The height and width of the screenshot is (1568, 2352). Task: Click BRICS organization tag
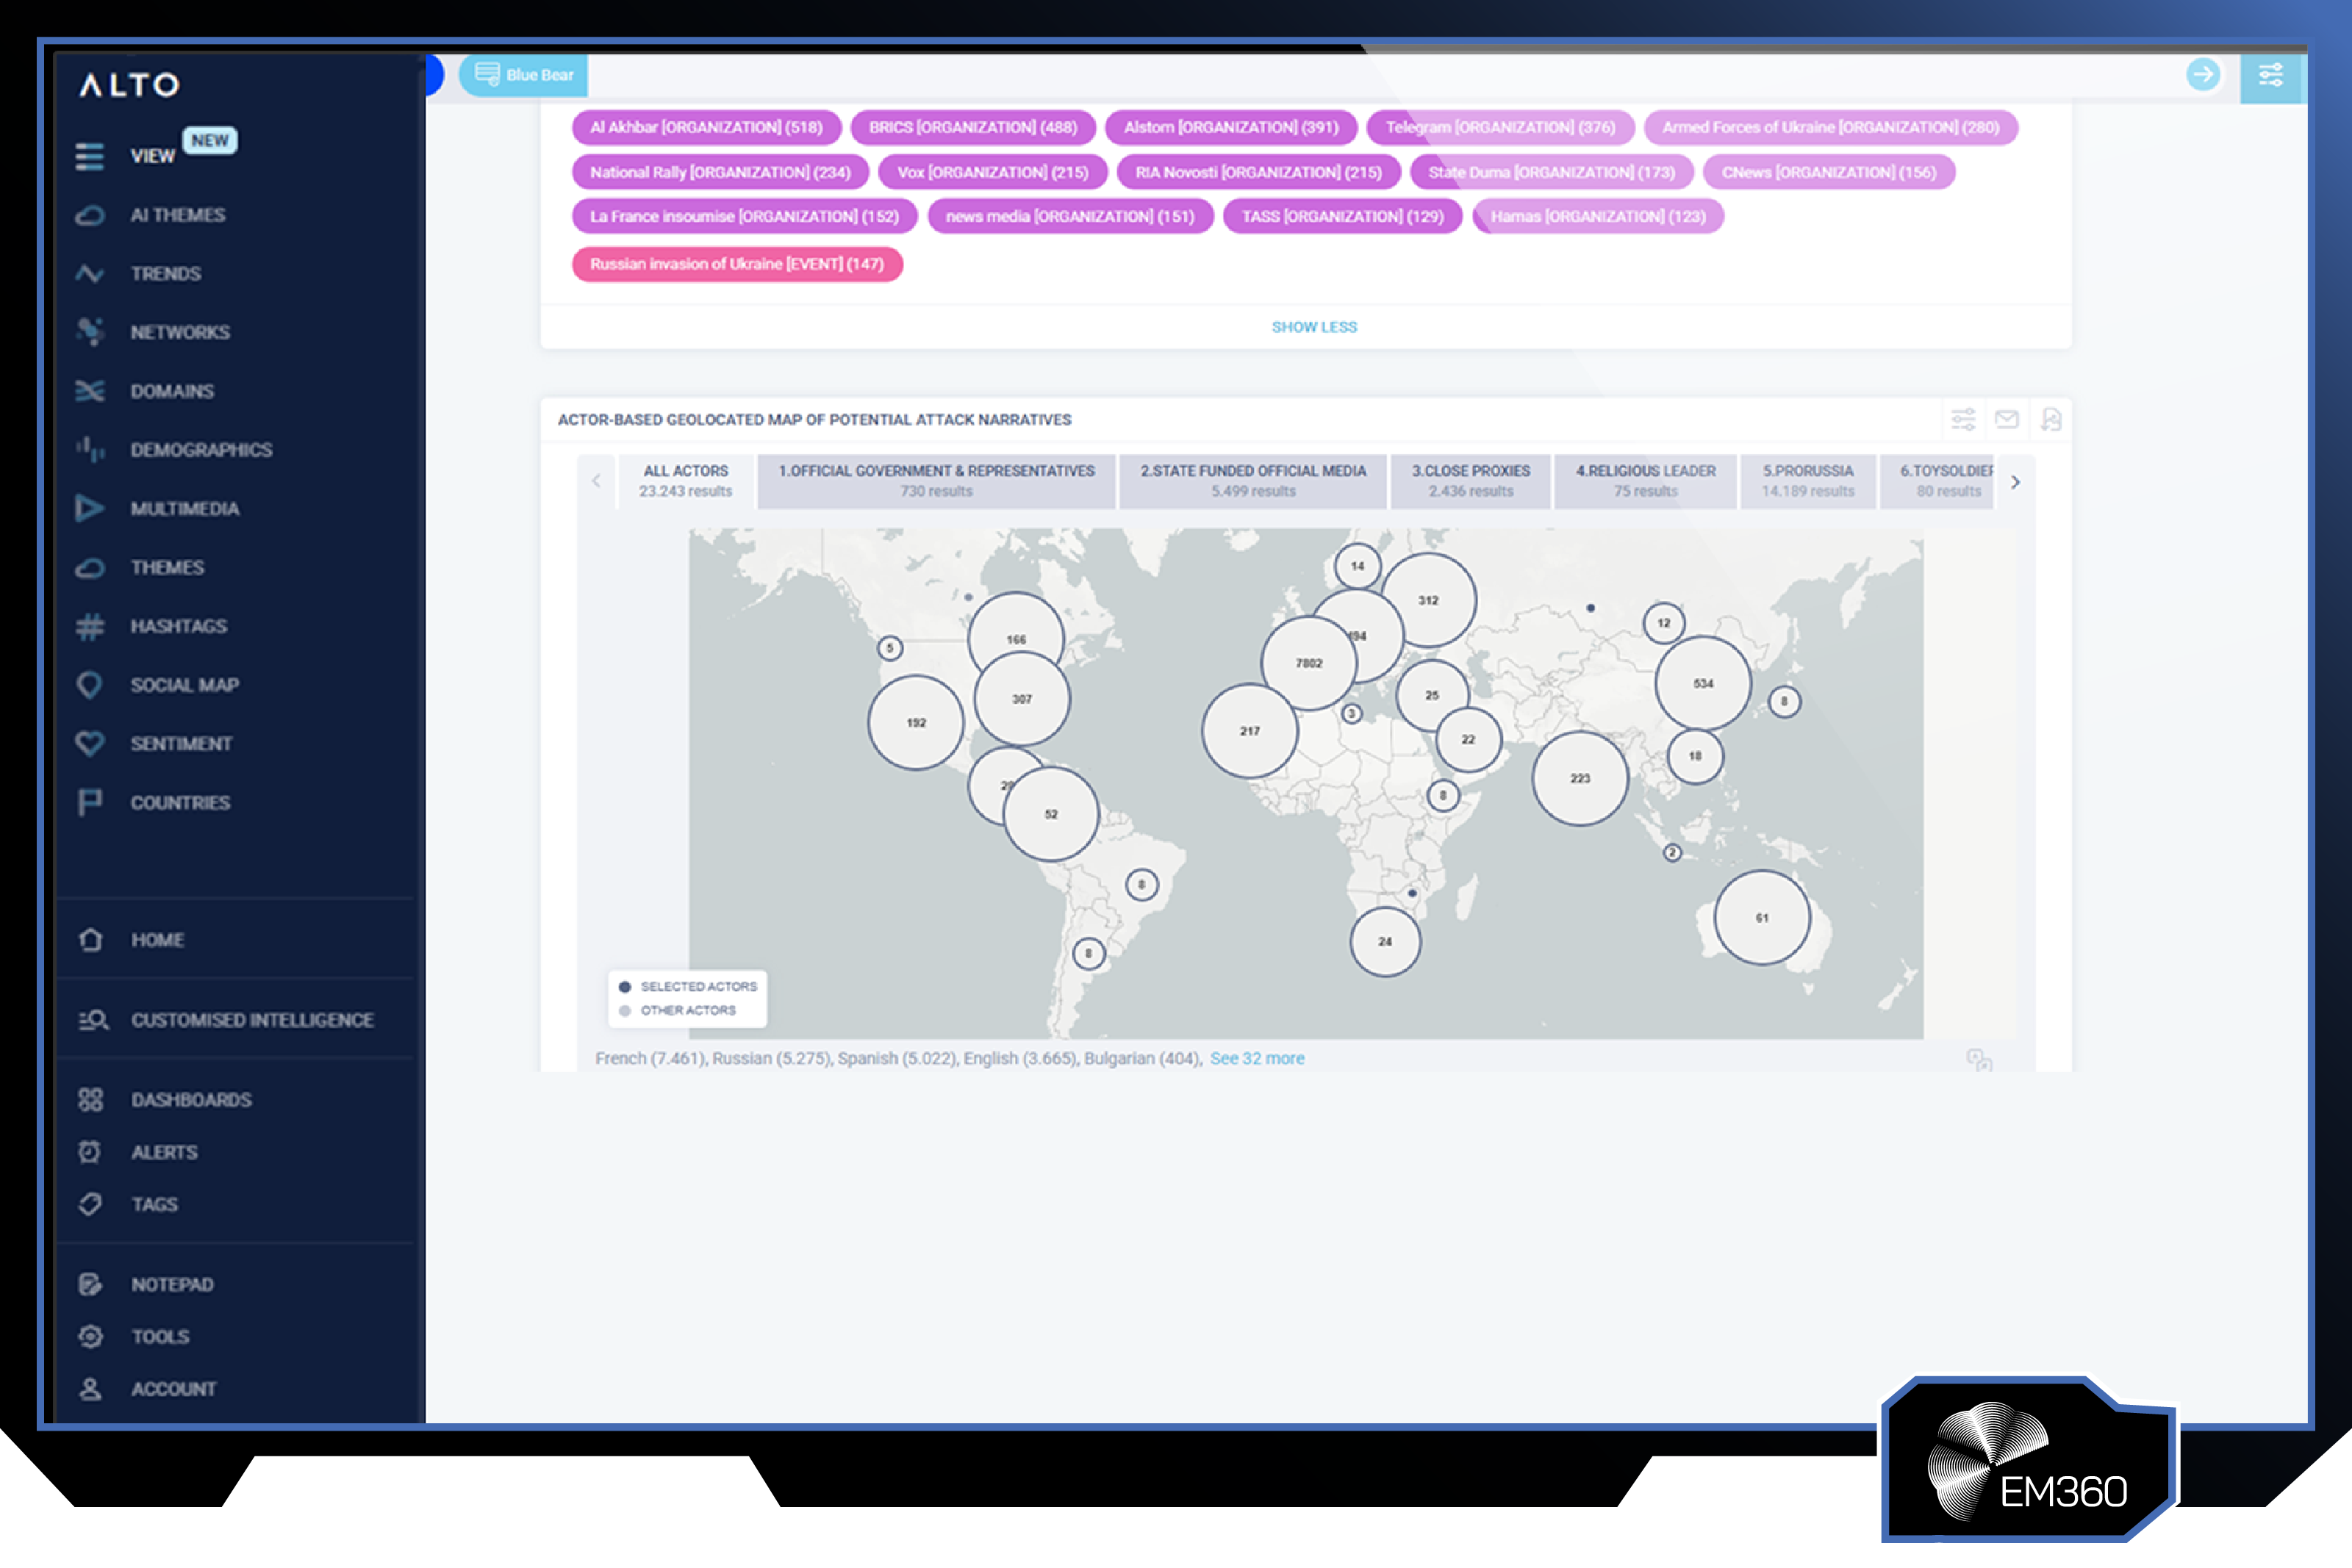click(973, 127)
